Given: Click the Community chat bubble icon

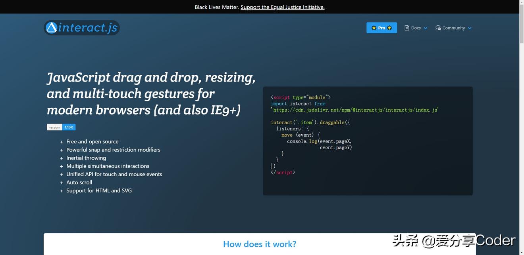Looking at the screenshot, I should pos(438,28).
